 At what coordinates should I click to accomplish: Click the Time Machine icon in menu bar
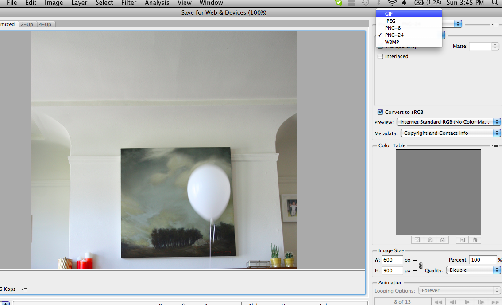[x=365, y=3]
